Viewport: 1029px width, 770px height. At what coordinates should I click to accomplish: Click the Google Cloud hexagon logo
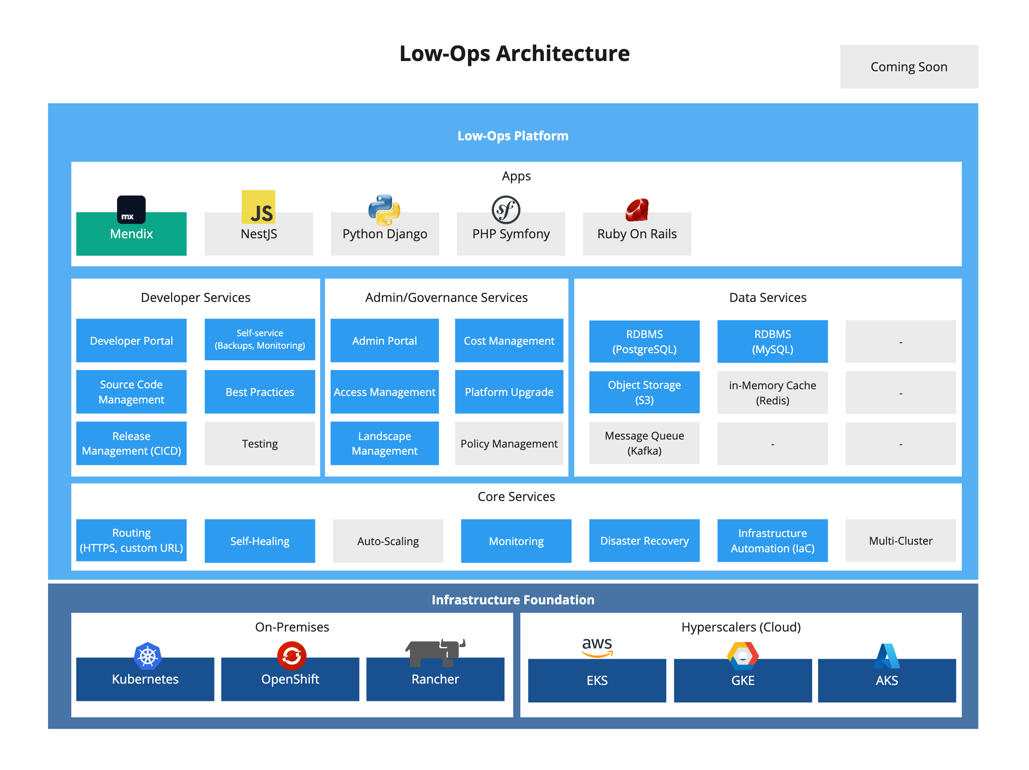[x=742, y=656]
